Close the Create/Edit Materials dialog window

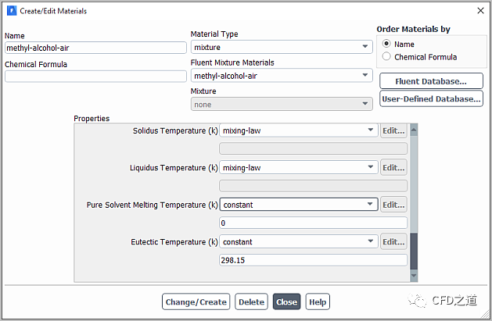479,11
